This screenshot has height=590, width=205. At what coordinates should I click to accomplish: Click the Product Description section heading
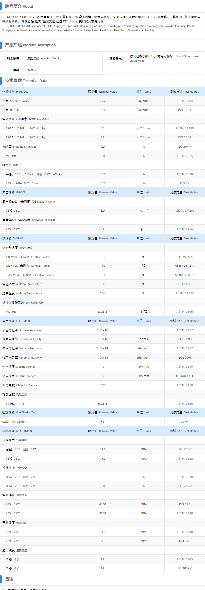point(30,45)
